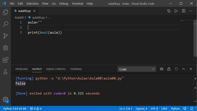Viewport: 197px width, 111px height.
Task: Open the Selection menu
Action: click(32, 3)
